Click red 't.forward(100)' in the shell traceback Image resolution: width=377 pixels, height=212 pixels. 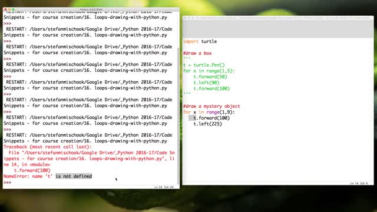(32, 170)
